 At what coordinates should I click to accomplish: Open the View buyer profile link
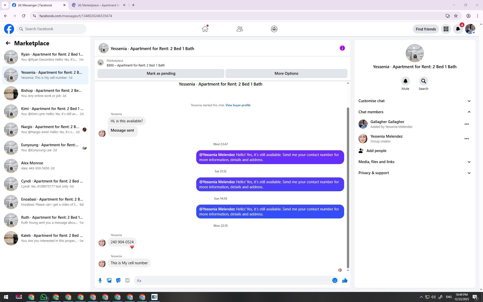tap(238, 105)
